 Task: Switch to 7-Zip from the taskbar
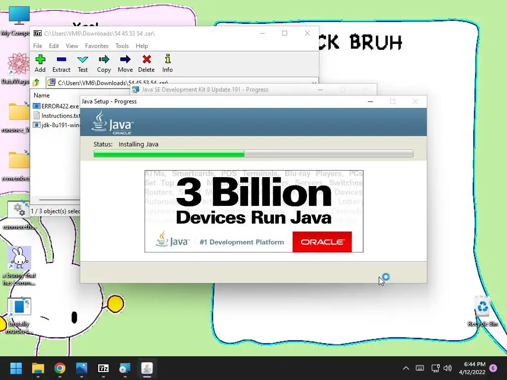[103, 368]
